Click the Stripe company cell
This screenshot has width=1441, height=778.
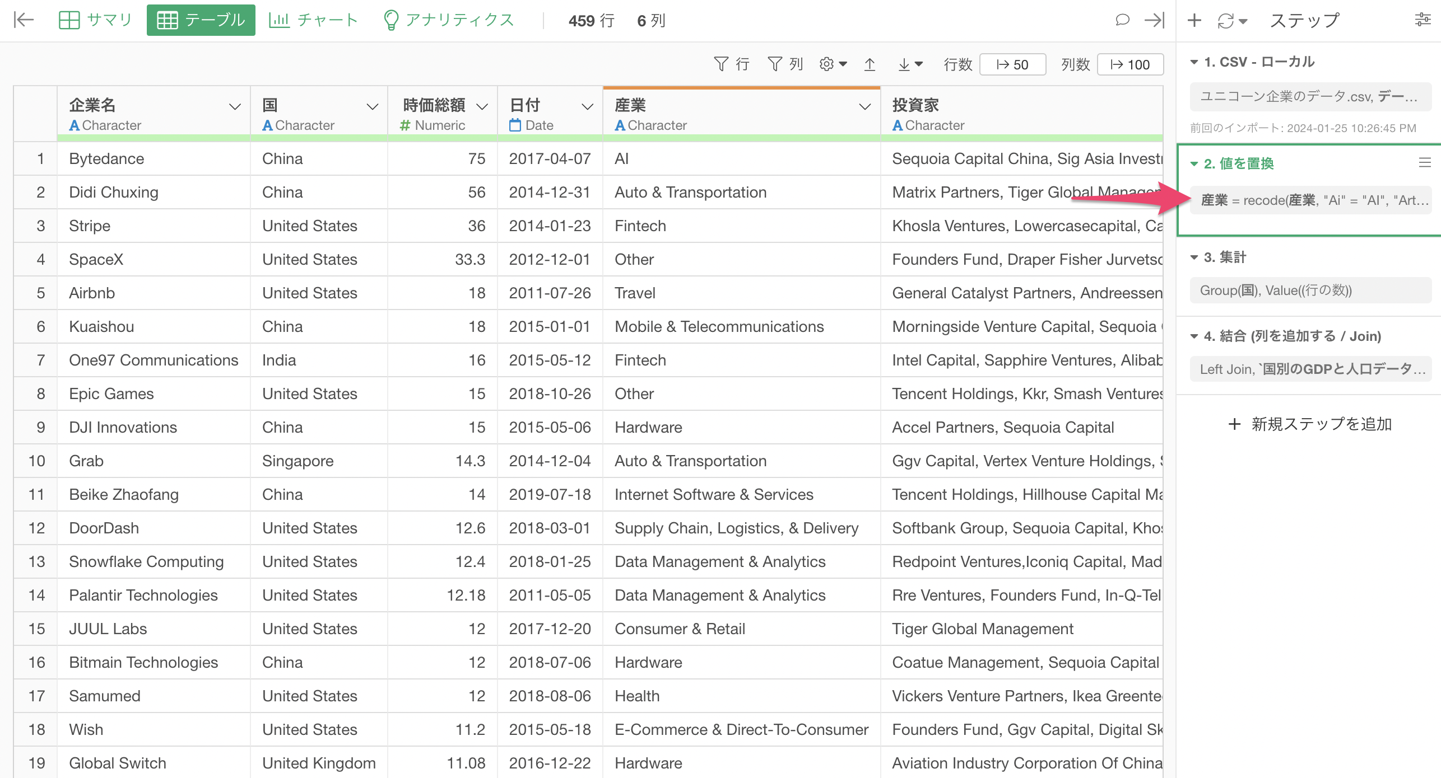coord(154,226)
